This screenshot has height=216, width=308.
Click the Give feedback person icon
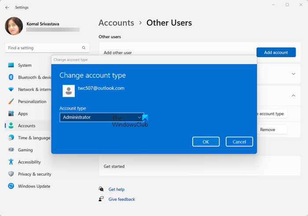101,199
